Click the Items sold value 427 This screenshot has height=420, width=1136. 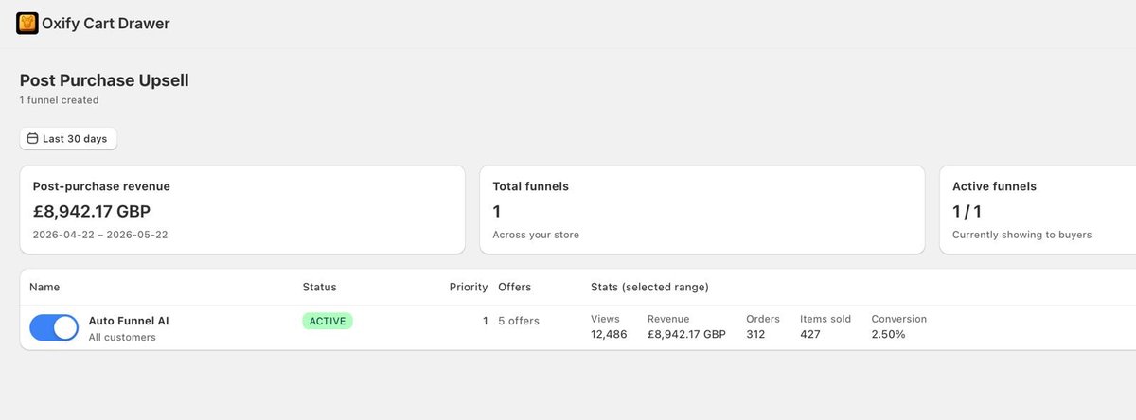click(x=810, y=335)
